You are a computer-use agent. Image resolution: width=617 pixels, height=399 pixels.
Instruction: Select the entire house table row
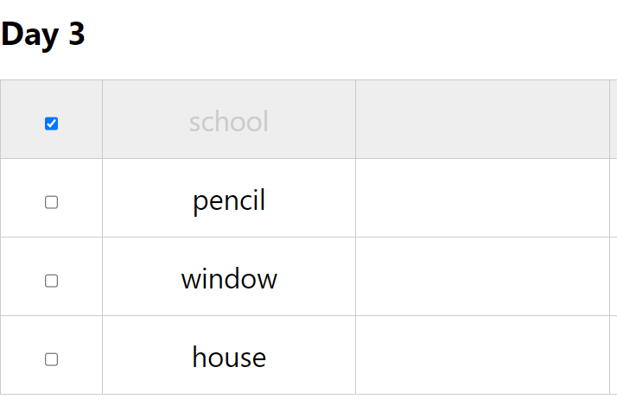308,355
